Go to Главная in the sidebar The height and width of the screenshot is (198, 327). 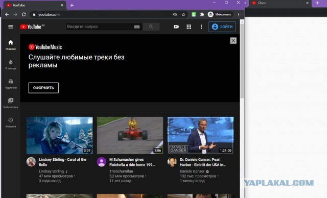11,45
